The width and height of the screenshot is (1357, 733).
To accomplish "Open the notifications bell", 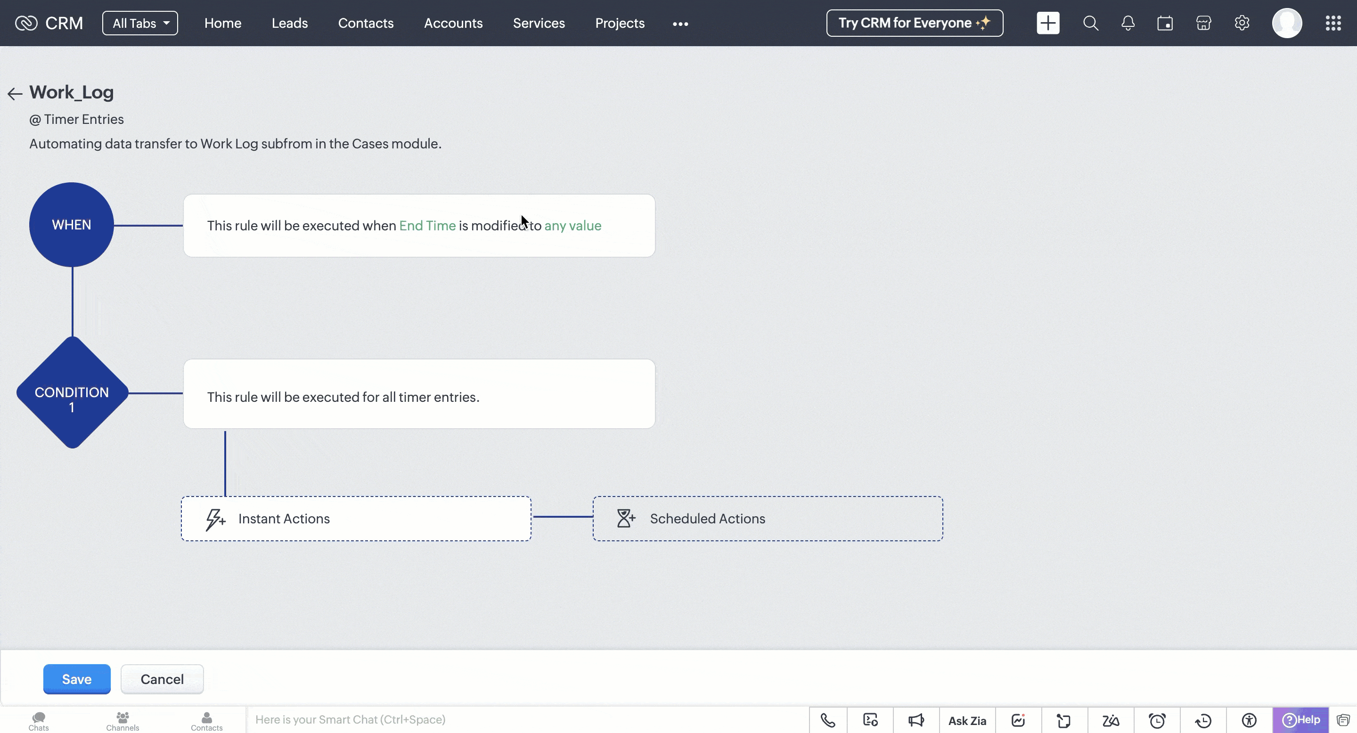I will click(x=1128, y=23).
